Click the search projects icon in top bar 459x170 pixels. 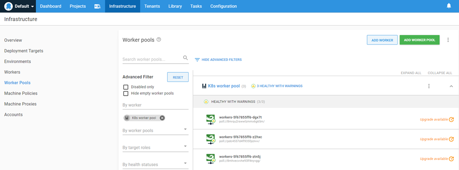[x=97, y=6]
